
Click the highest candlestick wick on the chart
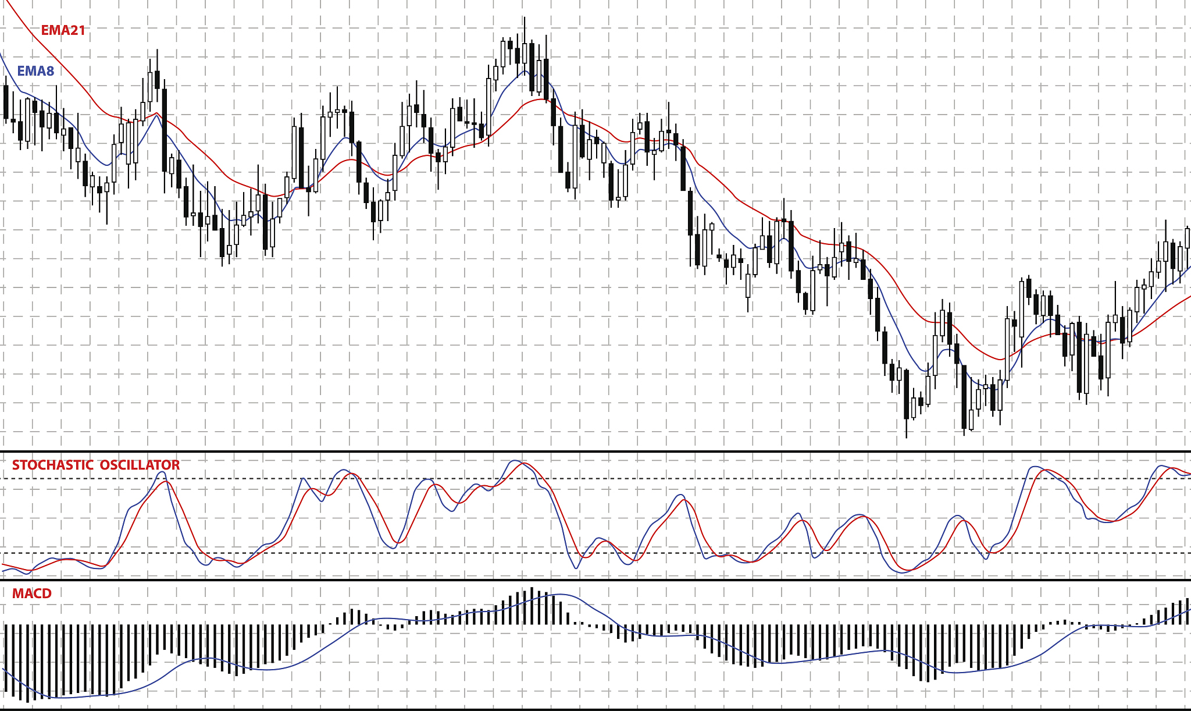pos(524,29)
